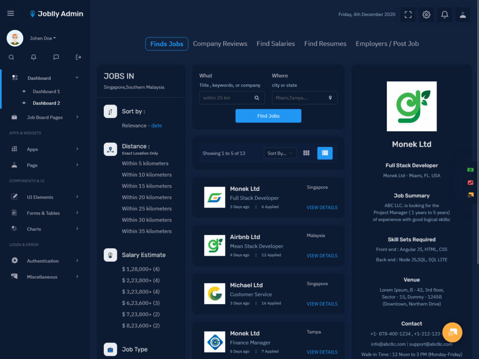Open the settings gear in the header
The width and height of the screenshot is (479, 359).
pyautogui.click(x=426, y=14)
